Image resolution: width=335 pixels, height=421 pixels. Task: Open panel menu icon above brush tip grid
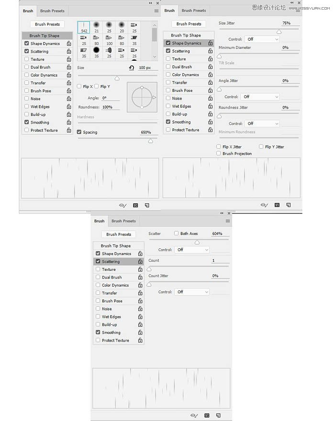(156, 11)
